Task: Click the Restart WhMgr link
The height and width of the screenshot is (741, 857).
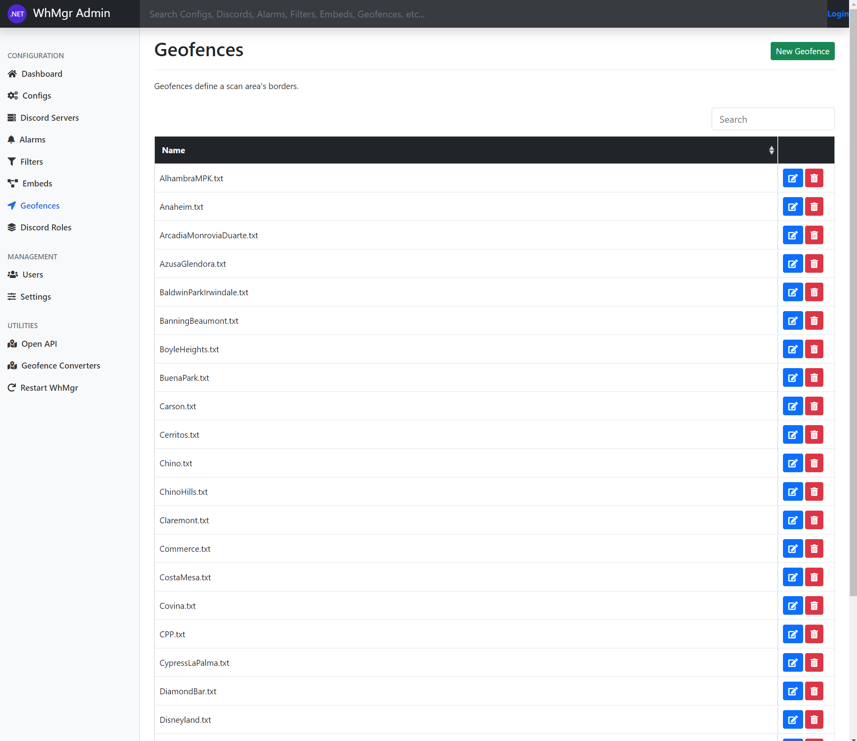Action: [49, 388]
